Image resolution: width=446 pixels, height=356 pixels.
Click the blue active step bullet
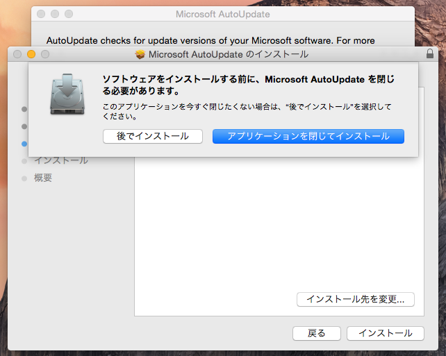click(x=24, y=144)
